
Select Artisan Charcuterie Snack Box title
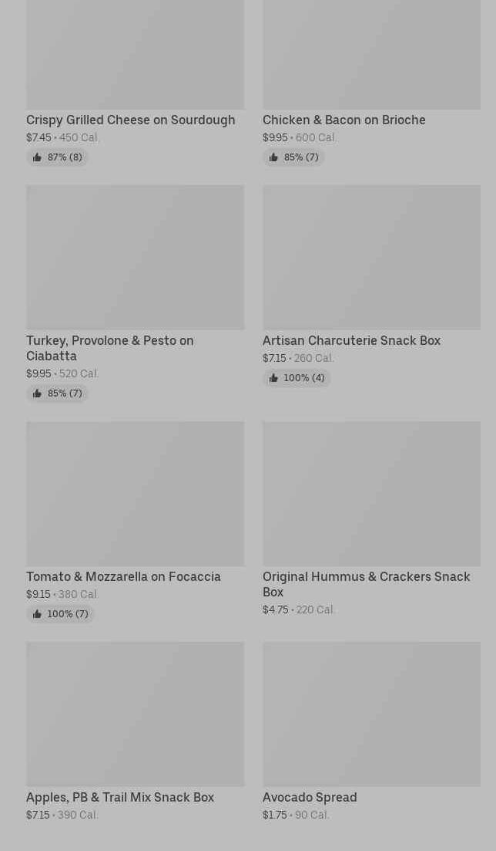pos(351,341)
